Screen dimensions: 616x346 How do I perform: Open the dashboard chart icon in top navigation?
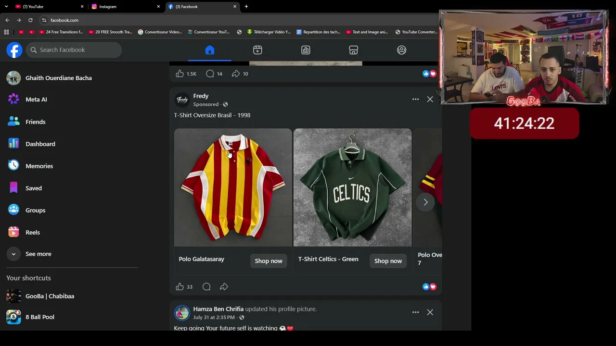(306, 50)
